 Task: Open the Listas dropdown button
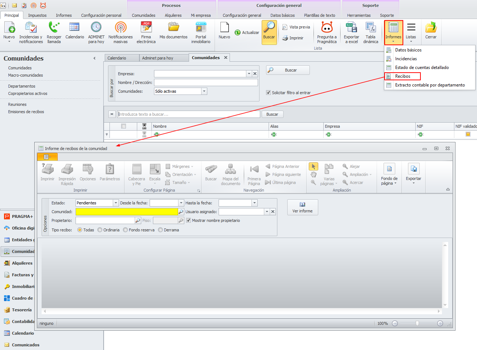pyautogui.click(x=411, y=32)
